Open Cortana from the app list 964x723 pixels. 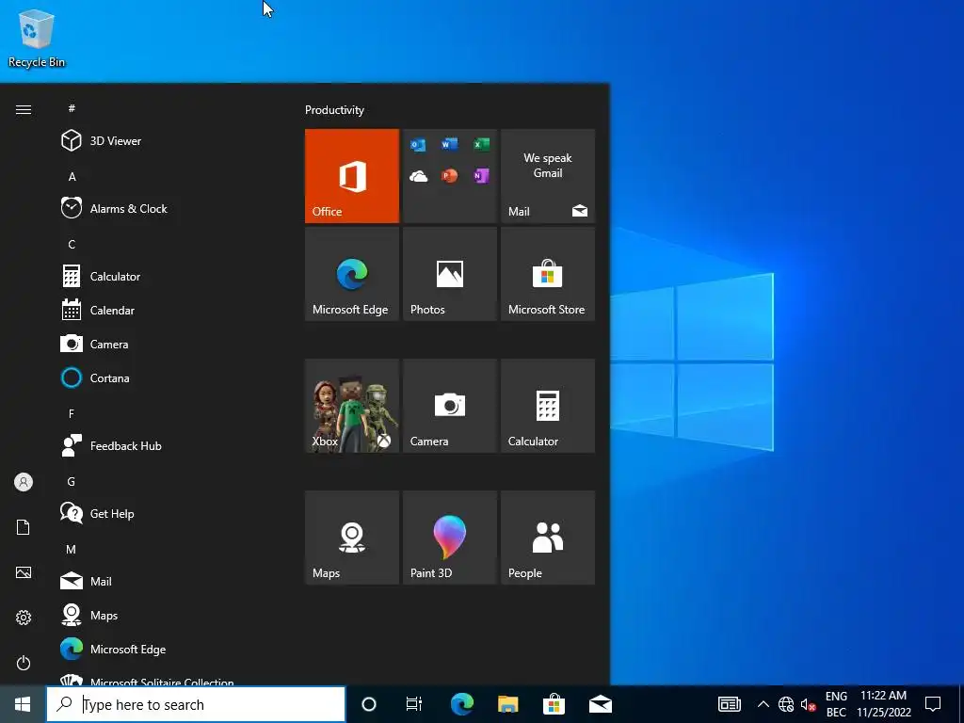coord(174,378)
